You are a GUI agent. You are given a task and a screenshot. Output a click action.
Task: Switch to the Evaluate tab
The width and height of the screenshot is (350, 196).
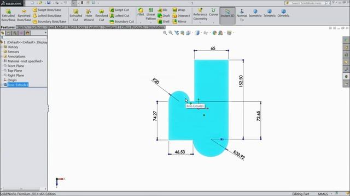94,27
